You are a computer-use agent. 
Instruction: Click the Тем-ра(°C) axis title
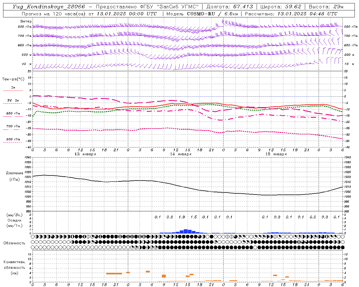coord(13,79)
